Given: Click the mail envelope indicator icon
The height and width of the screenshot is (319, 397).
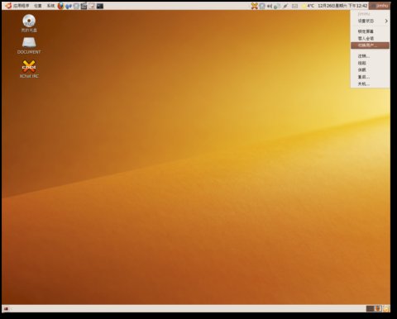Looking at the screenshot, I should (294, 6).
